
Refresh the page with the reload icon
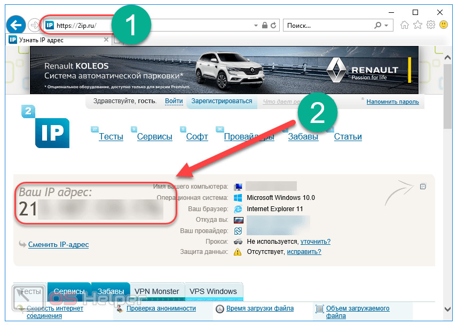point(273,25)
